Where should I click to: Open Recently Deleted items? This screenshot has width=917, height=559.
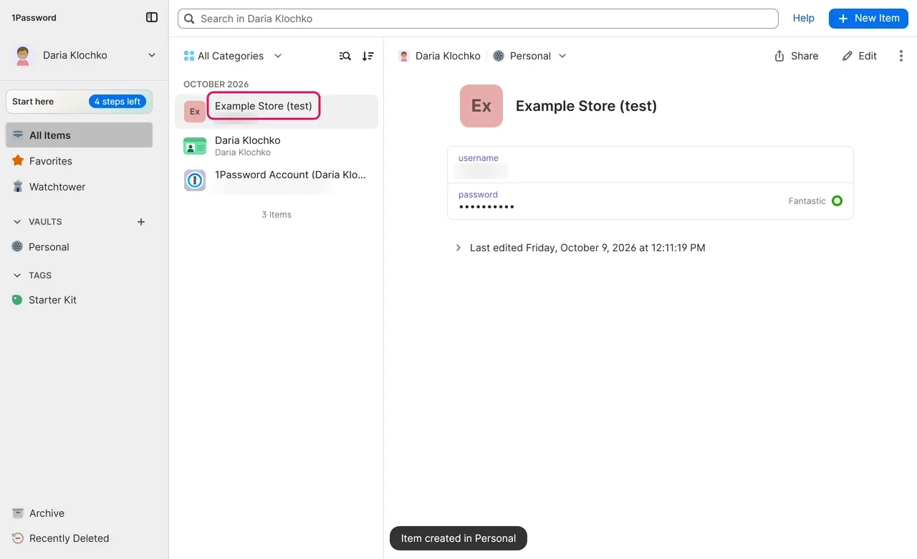pyautogui.click(x=79, y=538)
